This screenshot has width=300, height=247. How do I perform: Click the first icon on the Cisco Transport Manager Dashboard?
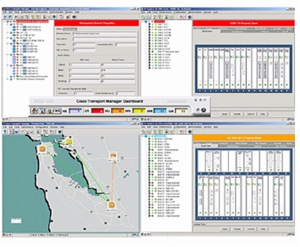(x=35, y=110)
